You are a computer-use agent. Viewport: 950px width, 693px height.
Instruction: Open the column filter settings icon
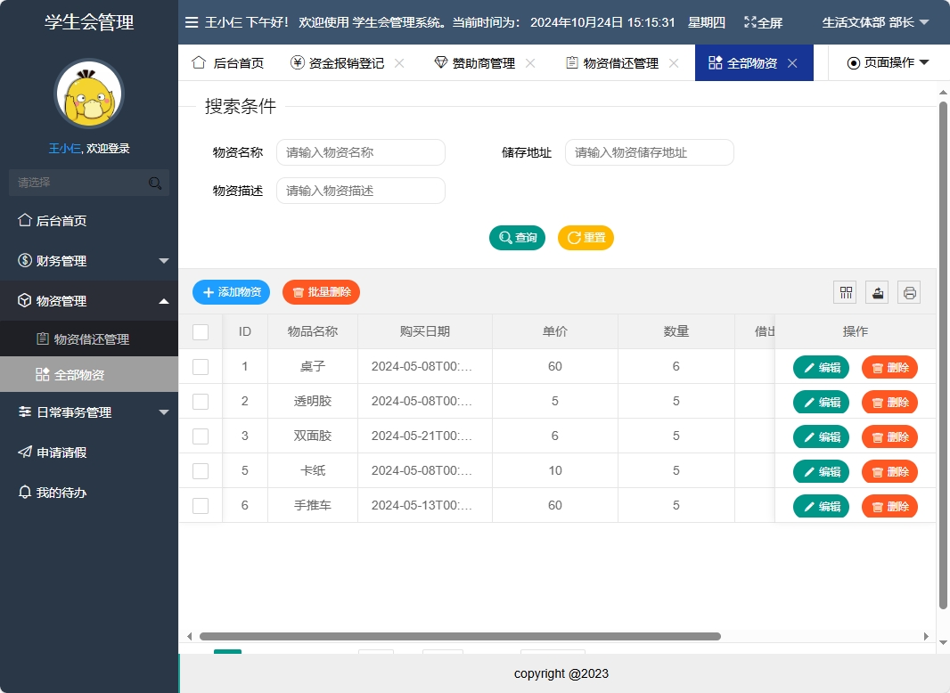click(x=844, y=291)
